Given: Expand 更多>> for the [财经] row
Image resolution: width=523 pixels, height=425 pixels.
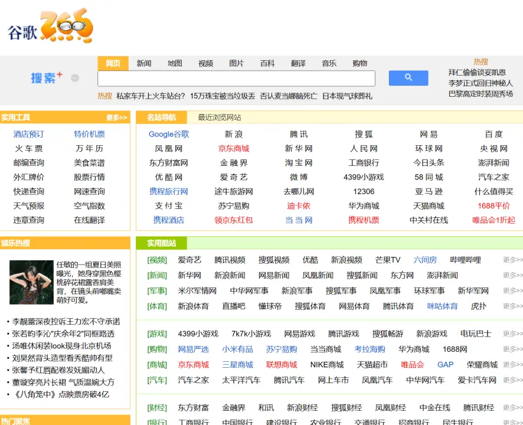Looking at the screenshot, I should (x=513, y=407).
